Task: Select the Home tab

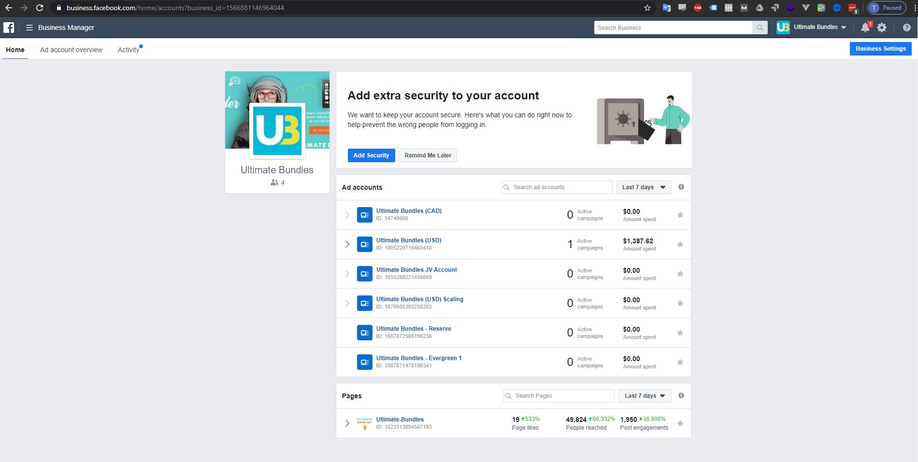Action: pyautogui.click(x=15, y=50)
